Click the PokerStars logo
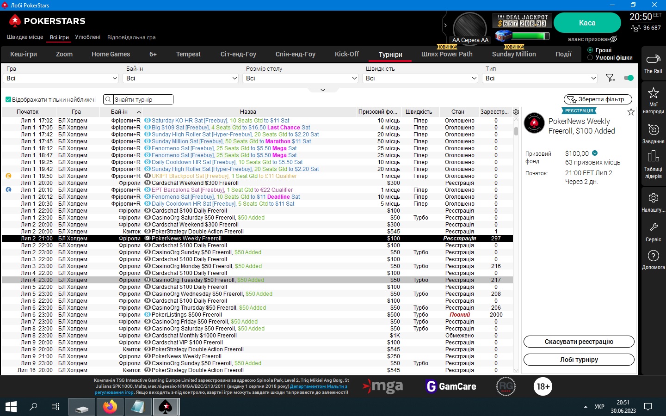 (x=47, y=21)
